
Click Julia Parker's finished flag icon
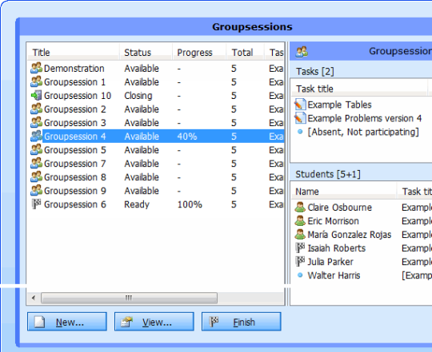(x=300, y=262)
